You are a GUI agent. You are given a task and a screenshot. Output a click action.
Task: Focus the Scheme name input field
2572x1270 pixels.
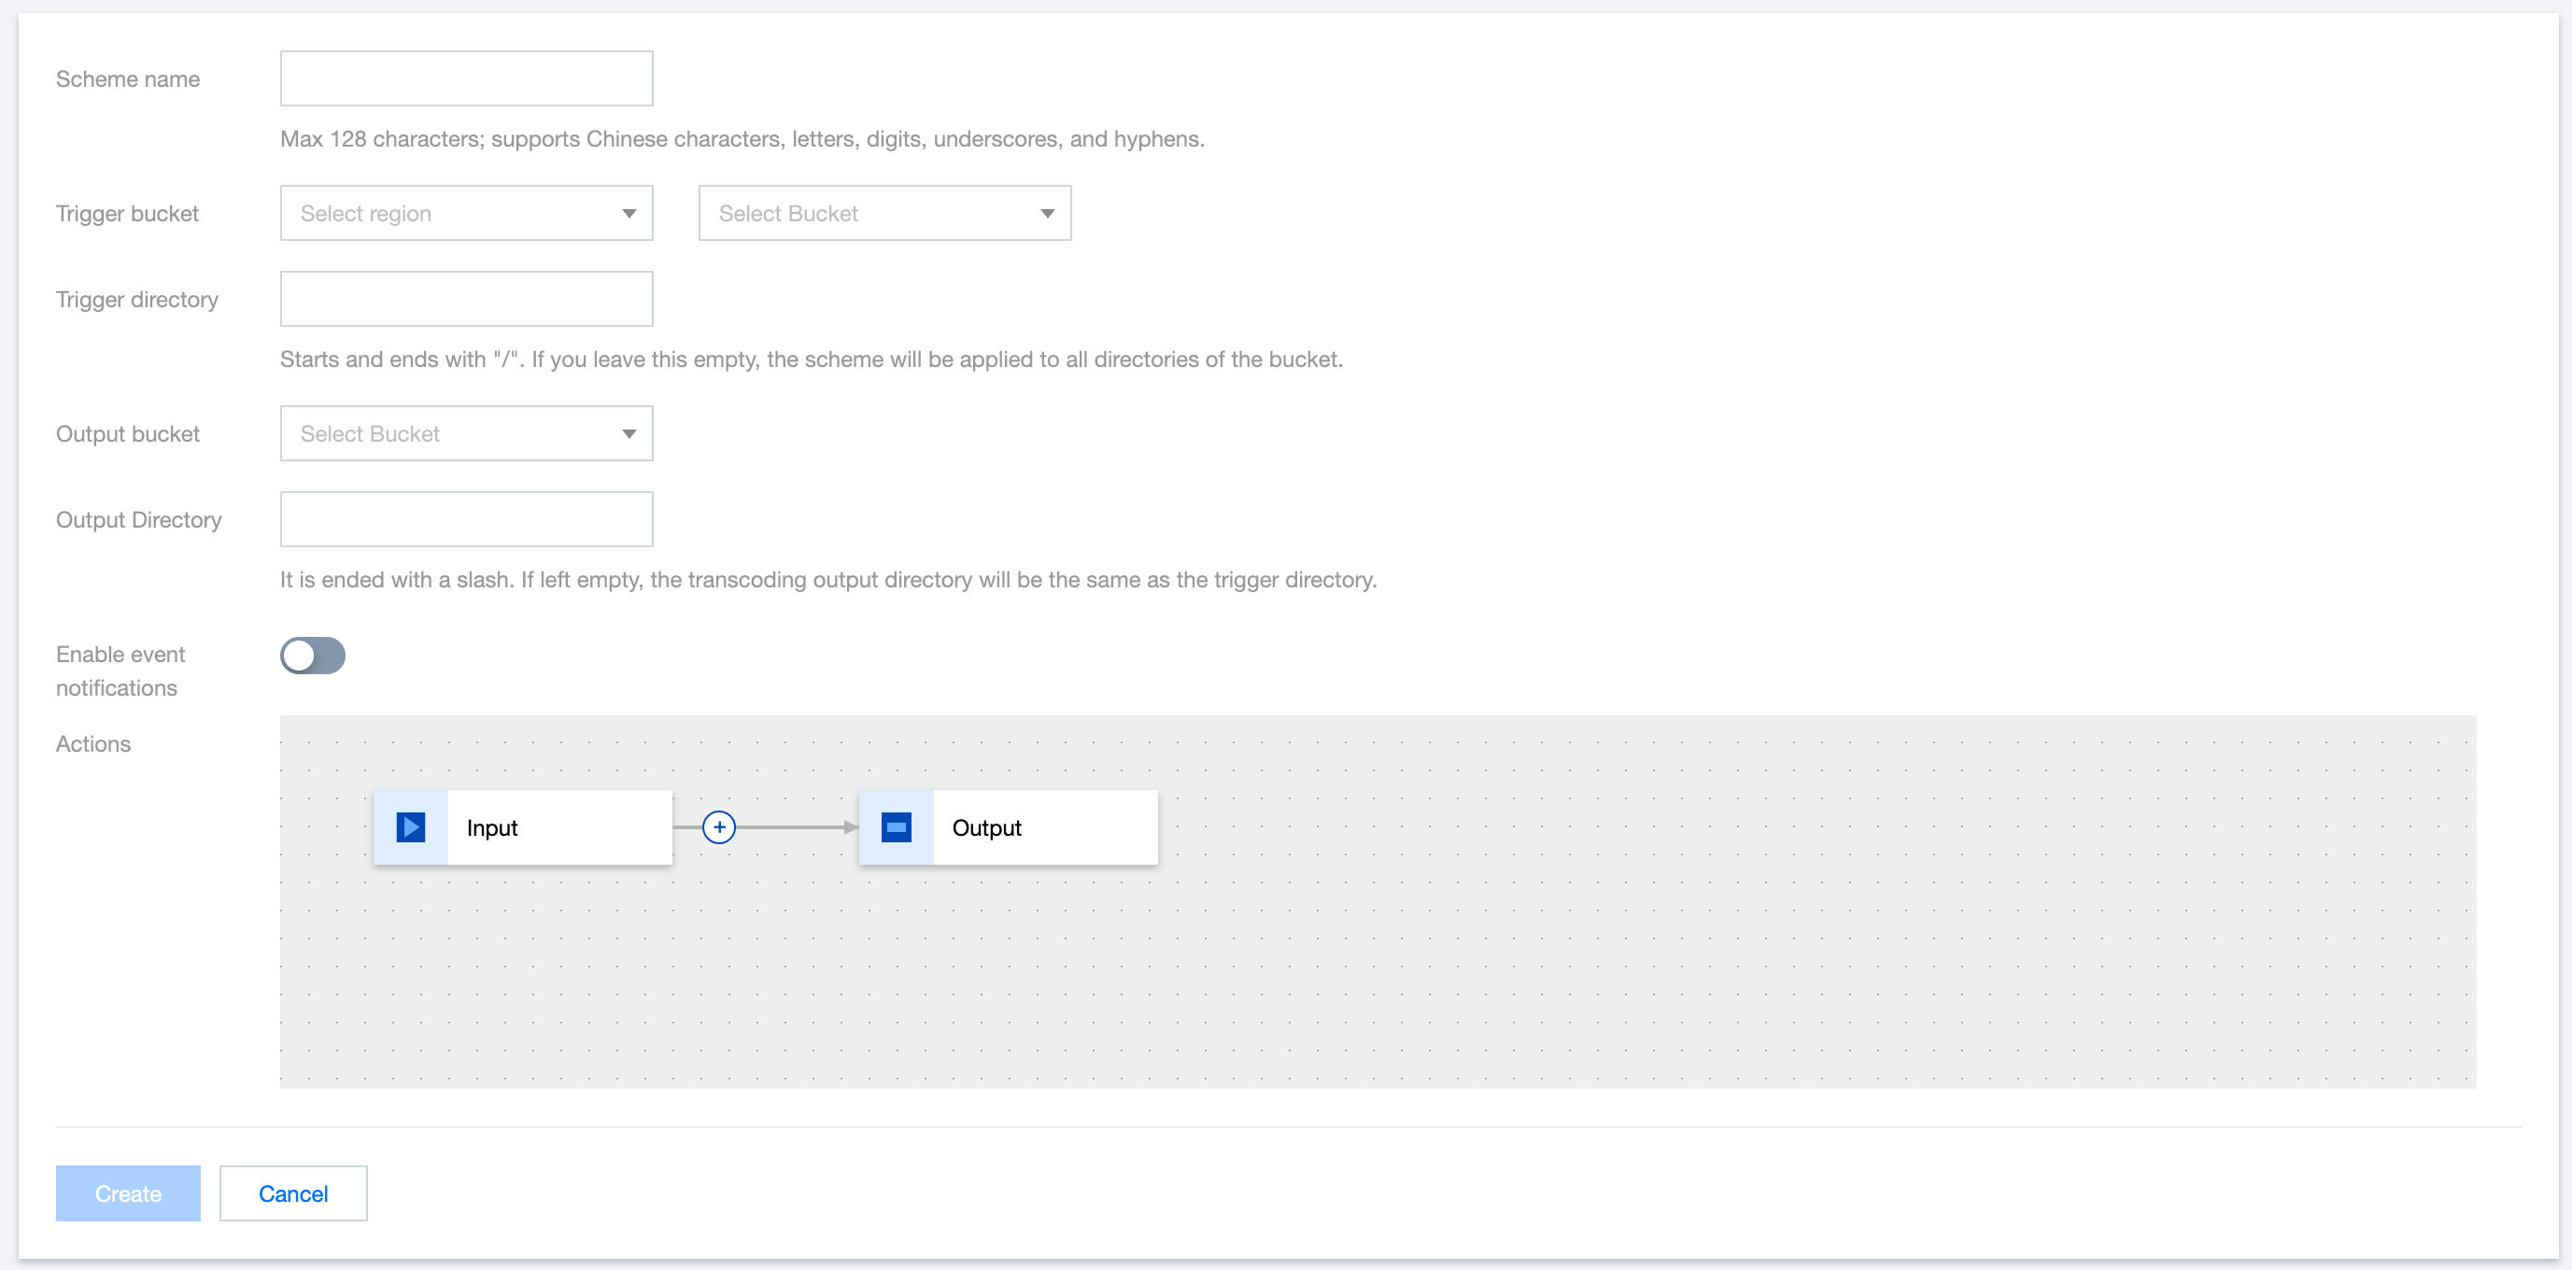pyautogui.click(x=466, y=78)
